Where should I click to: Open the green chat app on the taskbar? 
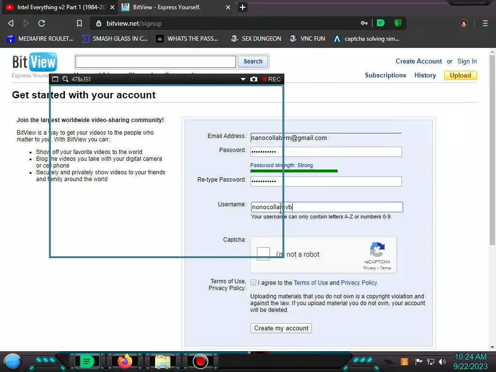pos(87,361)
